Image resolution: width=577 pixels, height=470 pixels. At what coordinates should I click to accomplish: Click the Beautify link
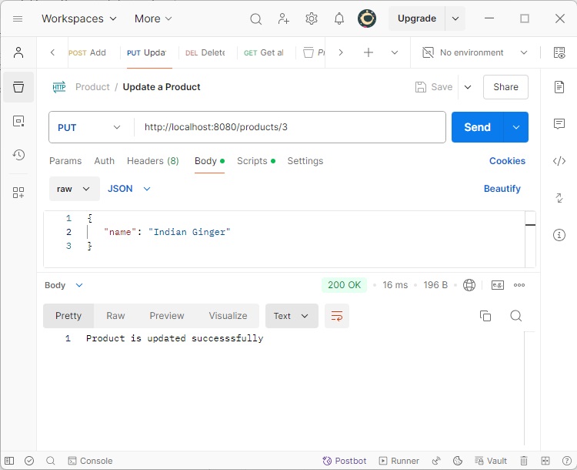[x=502, y=189]
